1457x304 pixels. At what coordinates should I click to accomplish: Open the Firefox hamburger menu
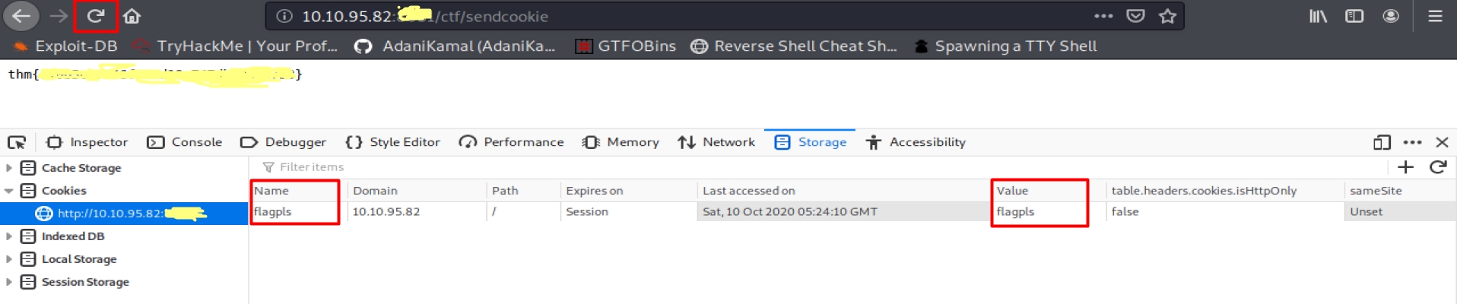pos(1435,16)
